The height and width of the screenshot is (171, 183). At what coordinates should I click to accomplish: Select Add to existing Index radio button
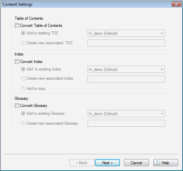click(23, 69)
